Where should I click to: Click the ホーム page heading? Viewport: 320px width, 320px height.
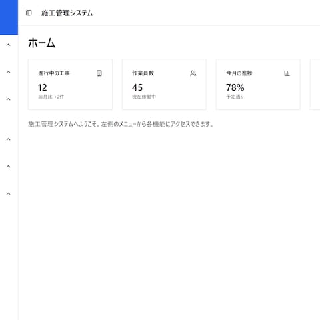[x=41, y=43]
